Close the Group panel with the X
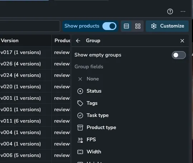Image resolution: width=193 pixels, height=163 pixels. pyautogui.click(x=182, y=41)
